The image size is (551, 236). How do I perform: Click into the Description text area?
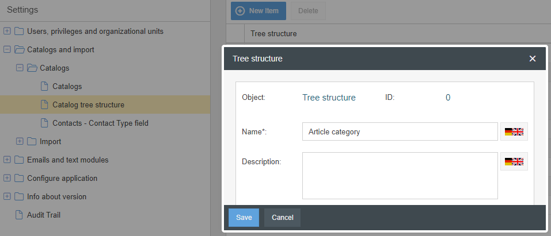pos(400,175)
